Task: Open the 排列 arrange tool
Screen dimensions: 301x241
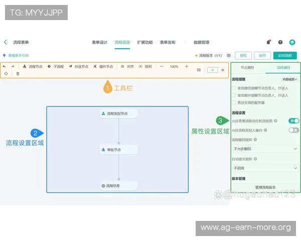Action: [x=145, y=66]
